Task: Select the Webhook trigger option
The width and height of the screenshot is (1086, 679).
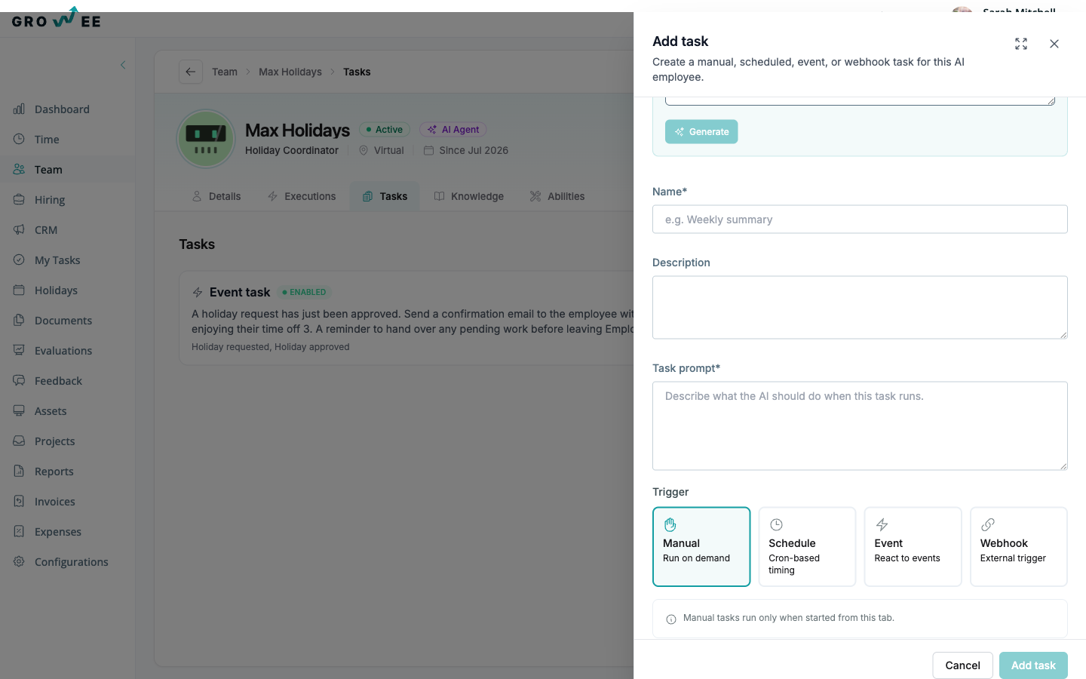Action: (1019, 547)
